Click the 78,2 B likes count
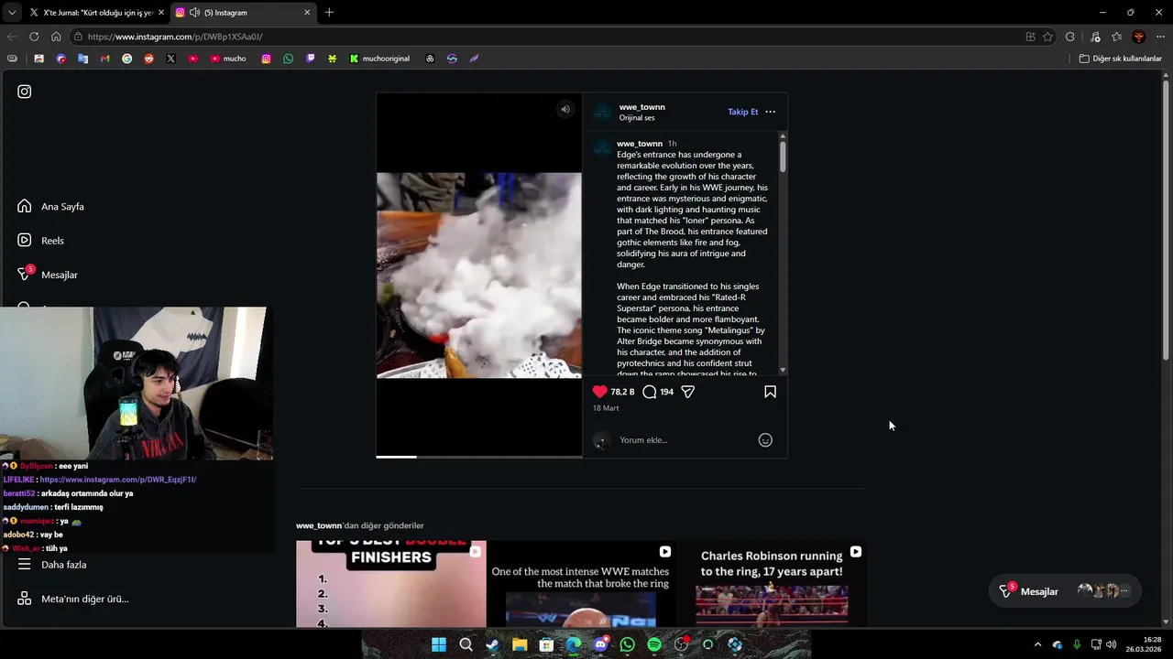This screenshot has height=659, width=1173. [622, 392]
